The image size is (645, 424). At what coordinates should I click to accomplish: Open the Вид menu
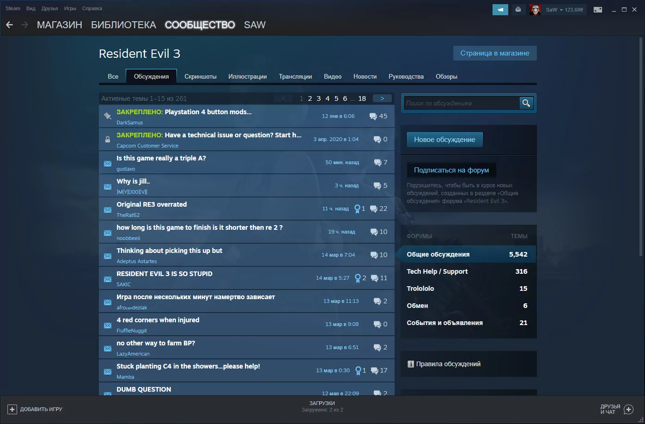(31, 8)
